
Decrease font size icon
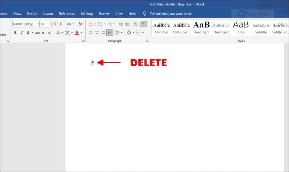[61, 24]
